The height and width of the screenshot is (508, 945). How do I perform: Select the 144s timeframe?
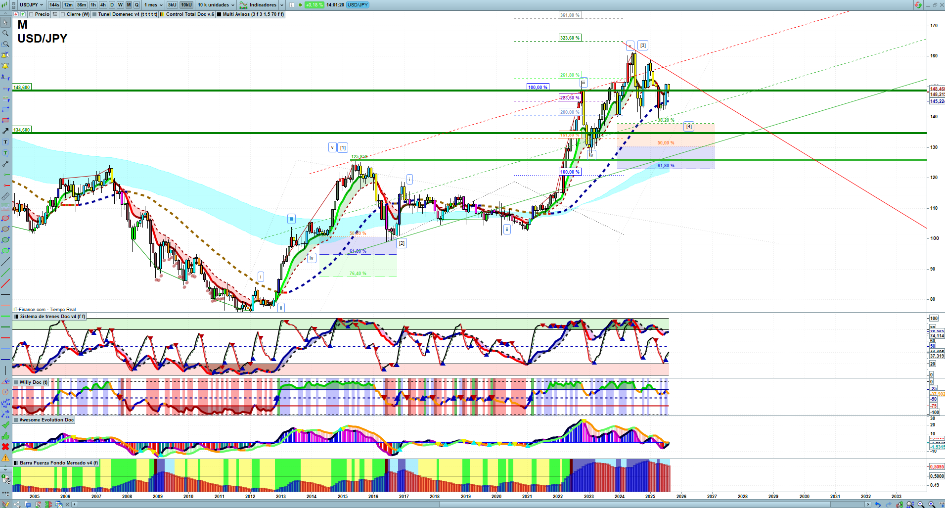click(x=54, y=5)
